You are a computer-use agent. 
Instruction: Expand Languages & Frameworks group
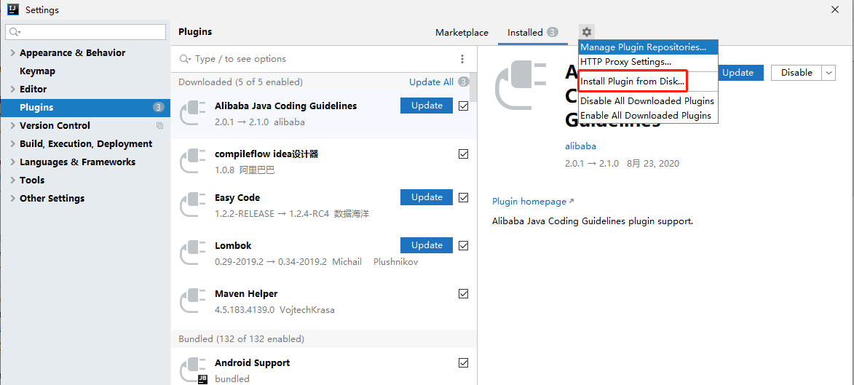coord(12,162)
